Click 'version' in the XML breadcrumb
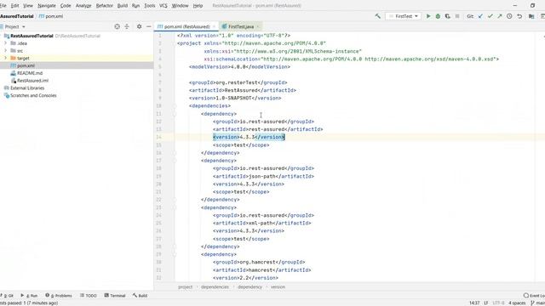 click(x=278, y=287)
